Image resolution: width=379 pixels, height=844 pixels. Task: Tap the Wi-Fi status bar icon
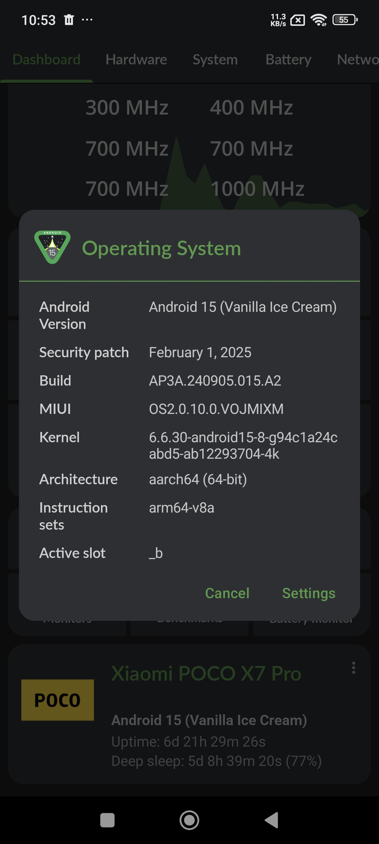(318, 20)
